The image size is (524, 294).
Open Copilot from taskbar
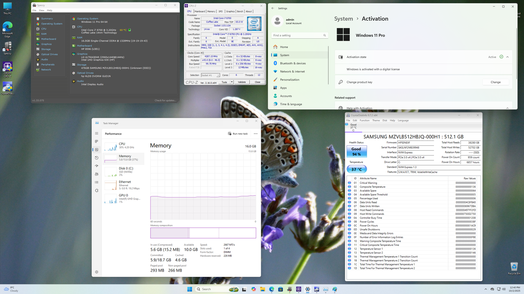click(253, 289)
